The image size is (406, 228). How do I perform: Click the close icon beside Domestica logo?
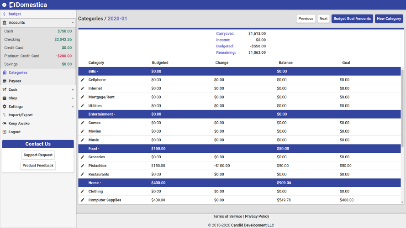pos(4,5)
